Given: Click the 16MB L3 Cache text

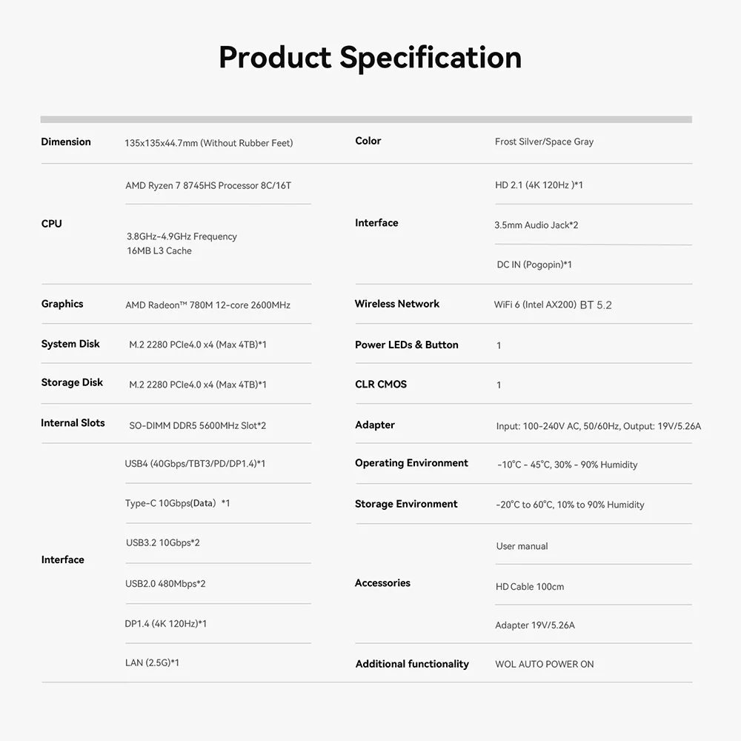Looking at the screenshot, I should coord(159,250).
